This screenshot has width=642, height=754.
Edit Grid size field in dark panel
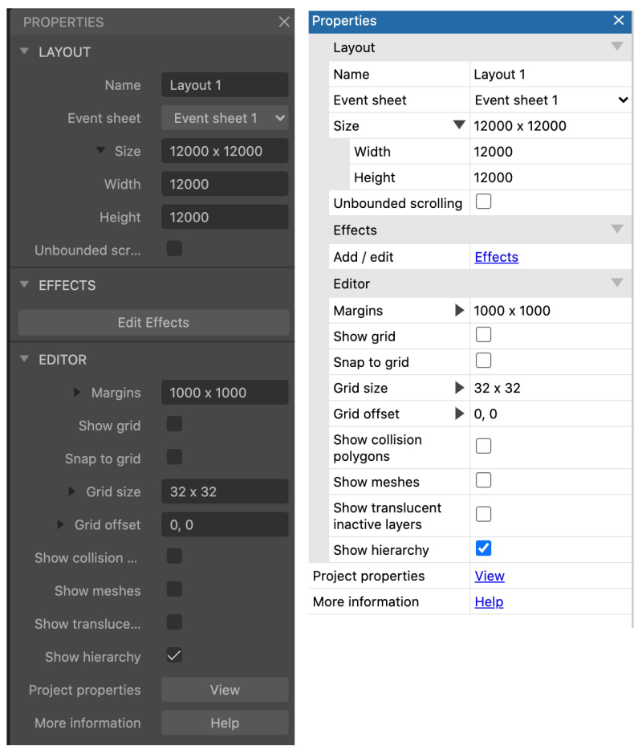point(225,491)
